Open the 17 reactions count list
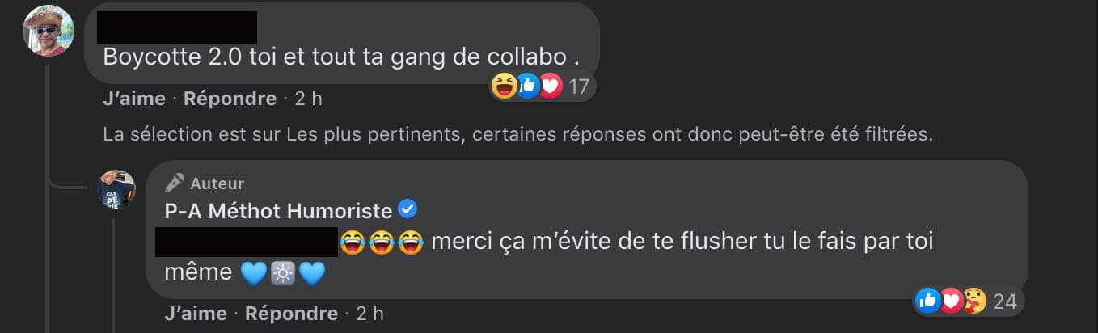 (x=579, y=86)
